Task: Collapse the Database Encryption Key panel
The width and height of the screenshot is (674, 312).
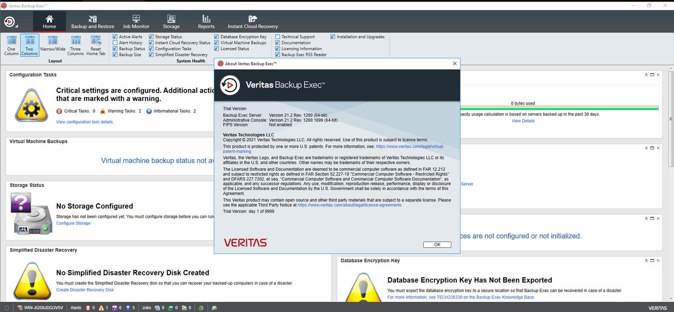Action: coord(646,261)
